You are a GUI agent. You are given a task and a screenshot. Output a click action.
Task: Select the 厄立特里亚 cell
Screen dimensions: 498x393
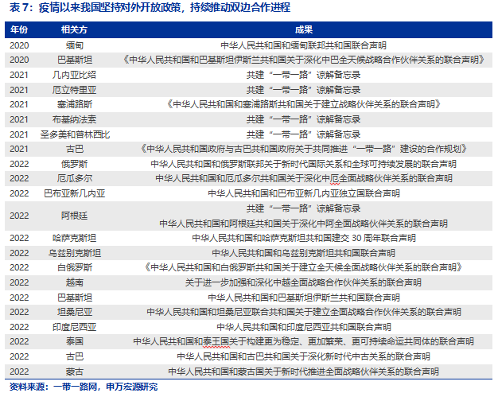point(75,90)
